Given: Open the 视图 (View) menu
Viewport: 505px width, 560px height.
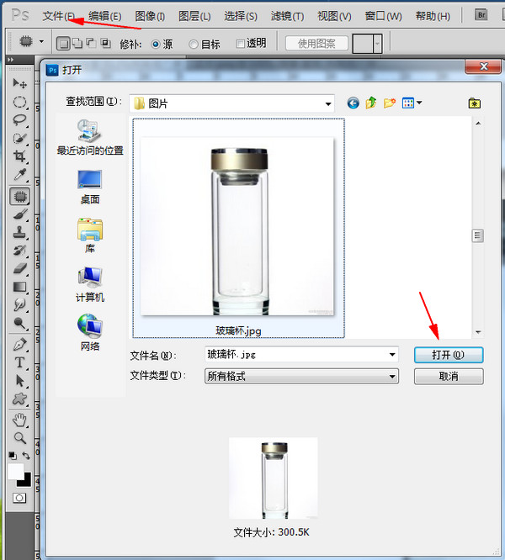Looking at the screenshot, I should click(334, 16).
